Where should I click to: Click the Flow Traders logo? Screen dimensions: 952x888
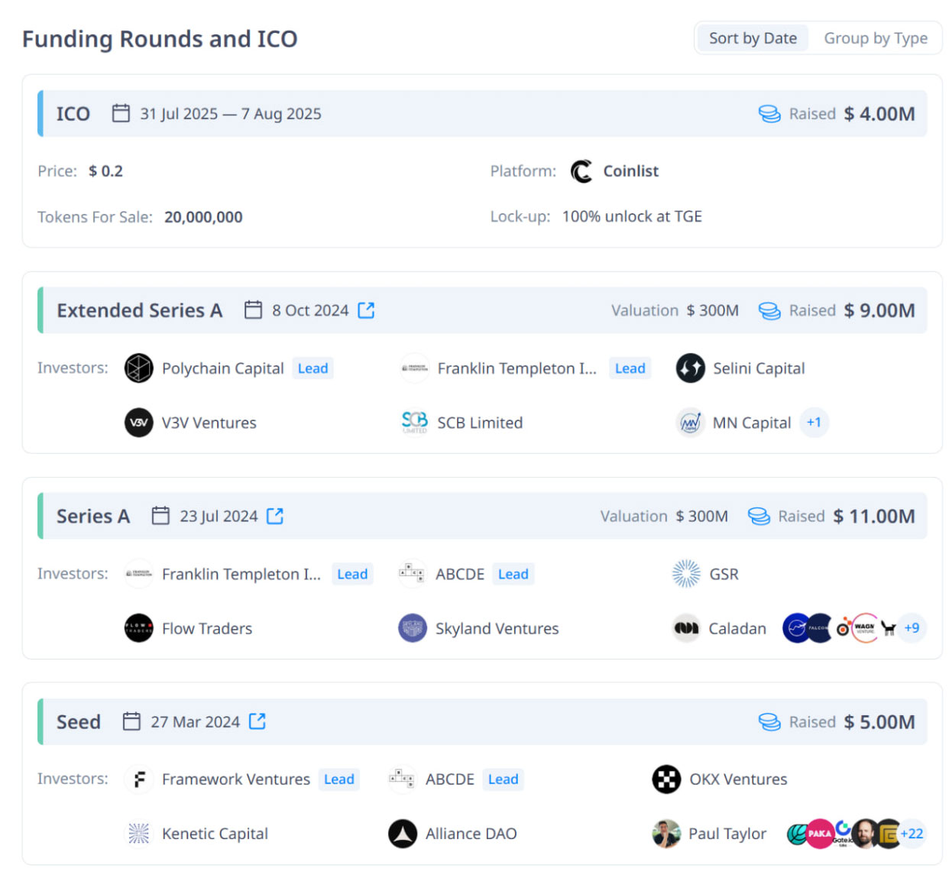pos(139,628)
